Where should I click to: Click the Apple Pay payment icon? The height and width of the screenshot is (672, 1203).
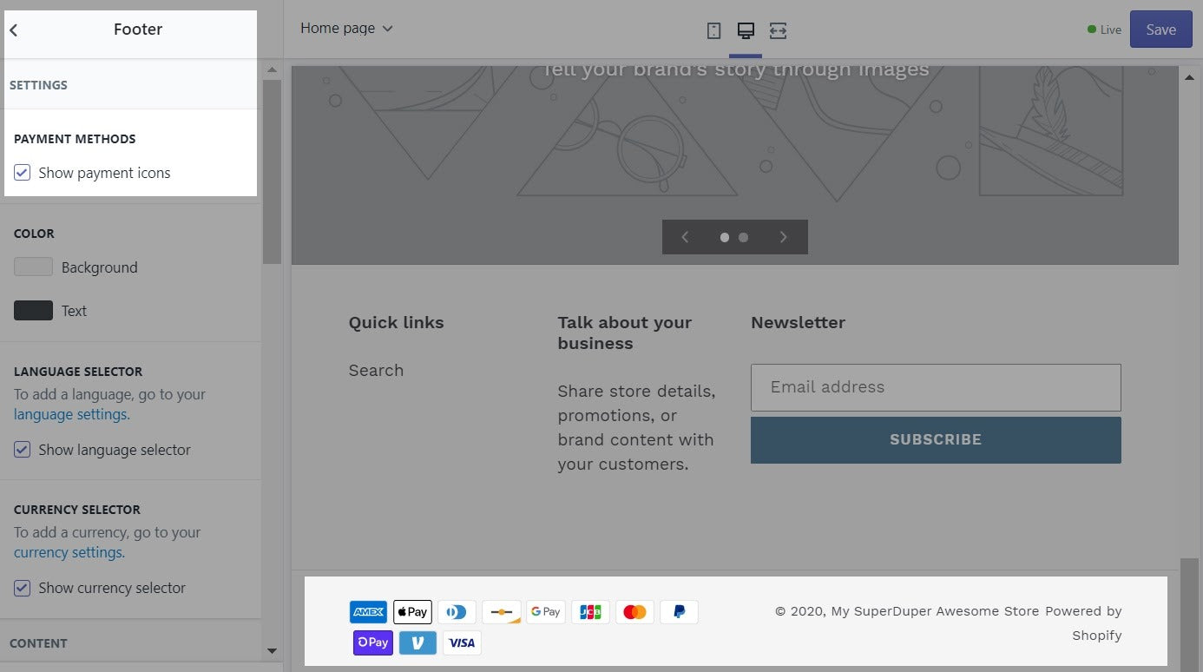point(412,612)
